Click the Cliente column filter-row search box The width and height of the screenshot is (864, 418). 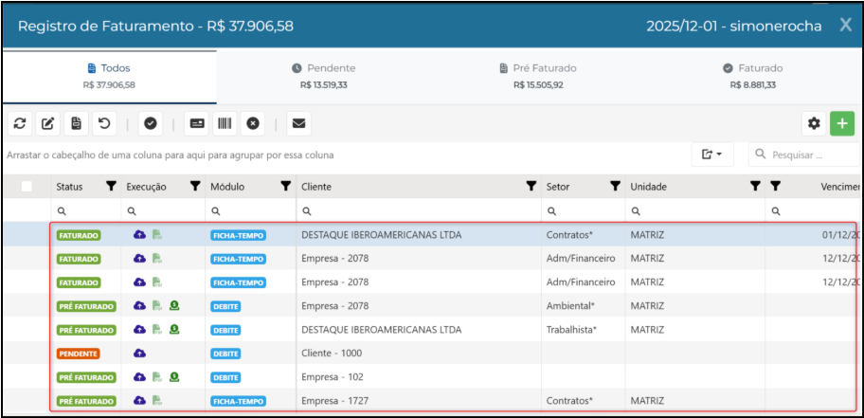tap(419, 210)
